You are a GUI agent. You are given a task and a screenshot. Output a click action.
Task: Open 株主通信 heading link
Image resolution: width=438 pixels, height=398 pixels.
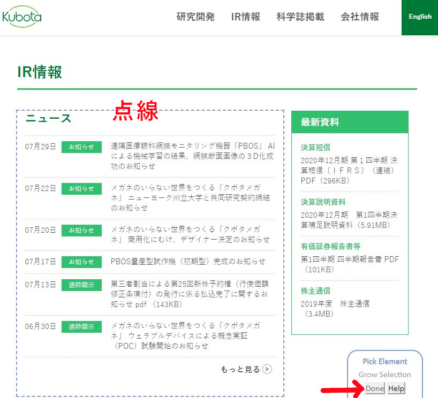click(315, 291)
